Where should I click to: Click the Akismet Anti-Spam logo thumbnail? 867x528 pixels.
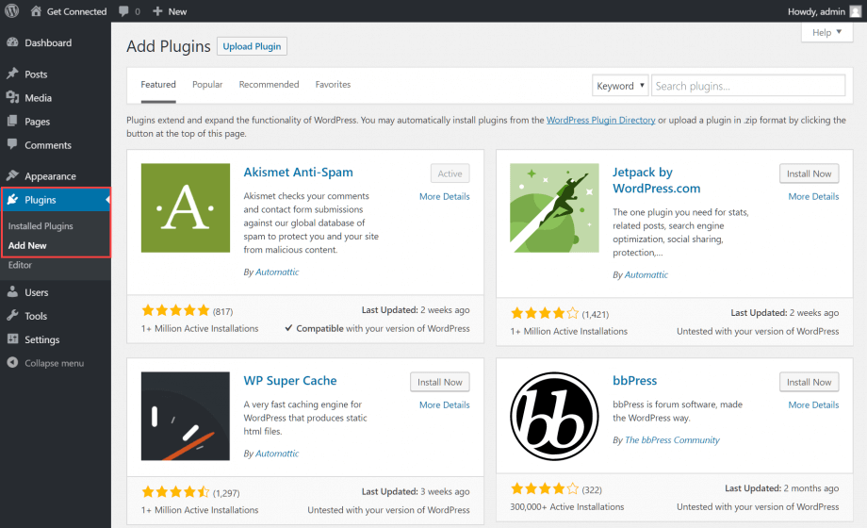[186, 207]
